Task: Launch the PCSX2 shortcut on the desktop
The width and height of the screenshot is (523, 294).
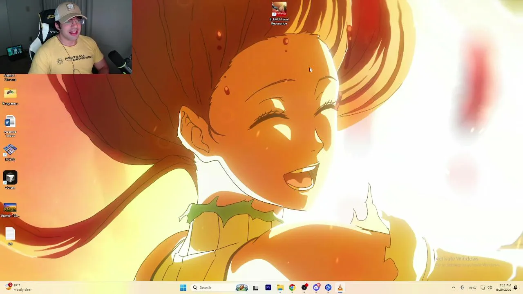Action: 10,152
